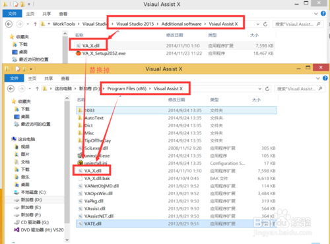Sort by 大小 column in Vsiaul Assist X window
This screenshot has width=330, height=244.
tap(254, 35)
